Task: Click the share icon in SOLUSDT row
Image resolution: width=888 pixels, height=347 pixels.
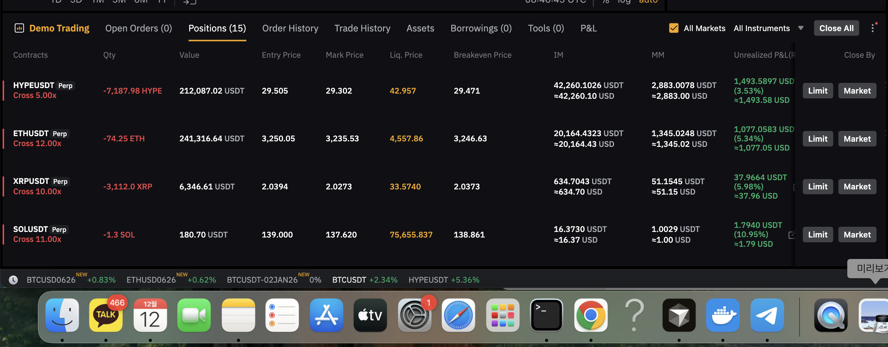Action: (792, 235)
